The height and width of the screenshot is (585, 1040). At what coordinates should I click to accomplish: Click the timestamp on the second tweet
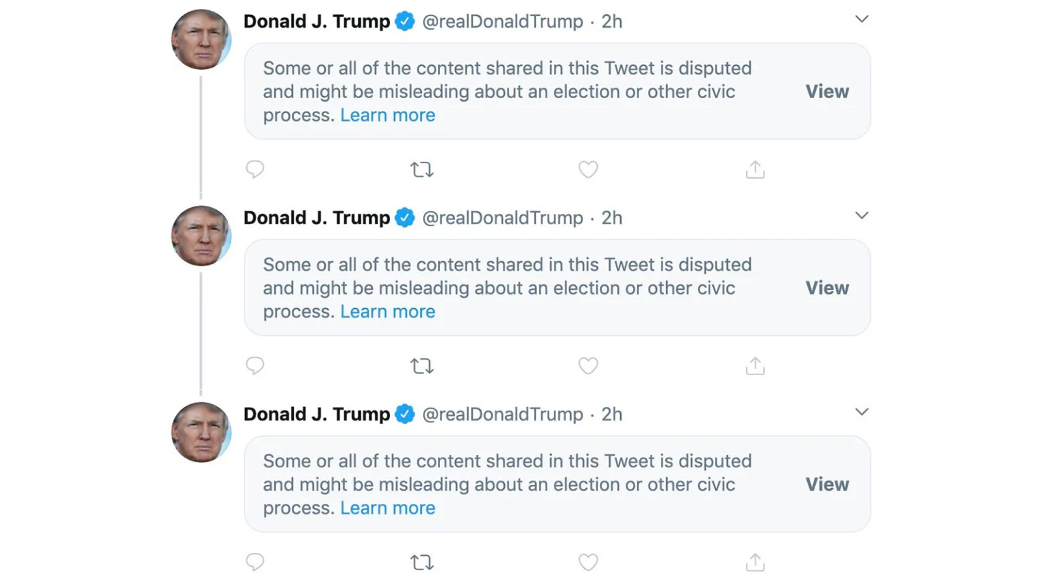pyautogui.click(x=612, y=217)
